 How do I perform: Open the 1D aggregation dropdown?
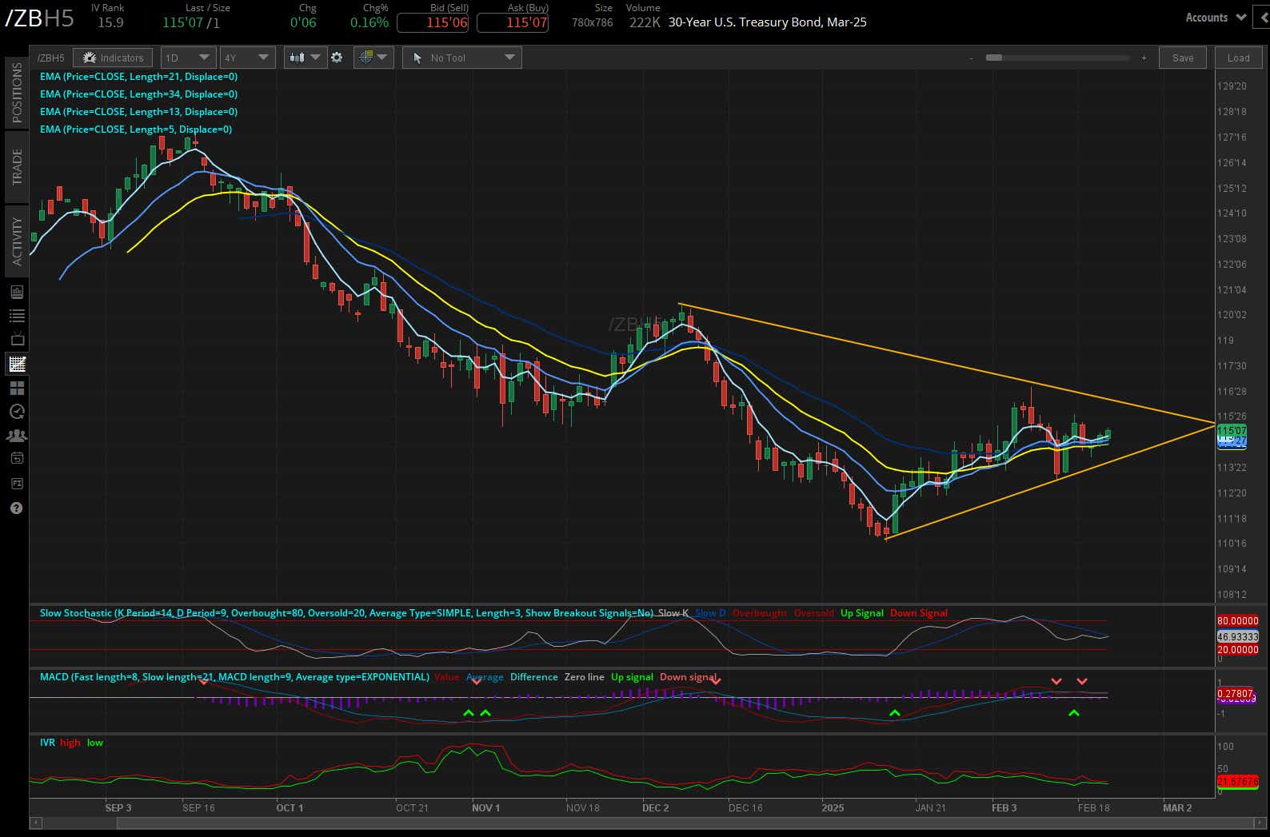(x=188, y=58)
